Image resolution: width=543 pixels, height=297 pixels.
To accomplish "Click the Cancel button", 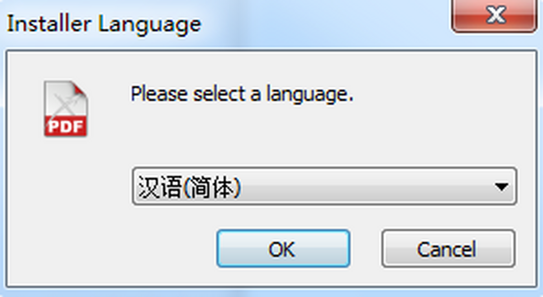I will click(448, 249).
